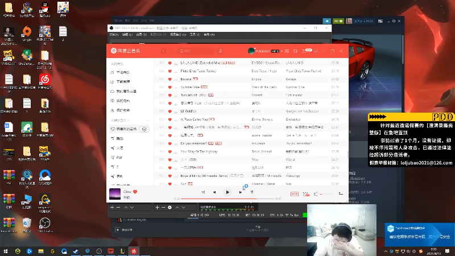The image size is (455, 256).
Task: Open the Tools menu in OBS window
Action: (195, 35)
